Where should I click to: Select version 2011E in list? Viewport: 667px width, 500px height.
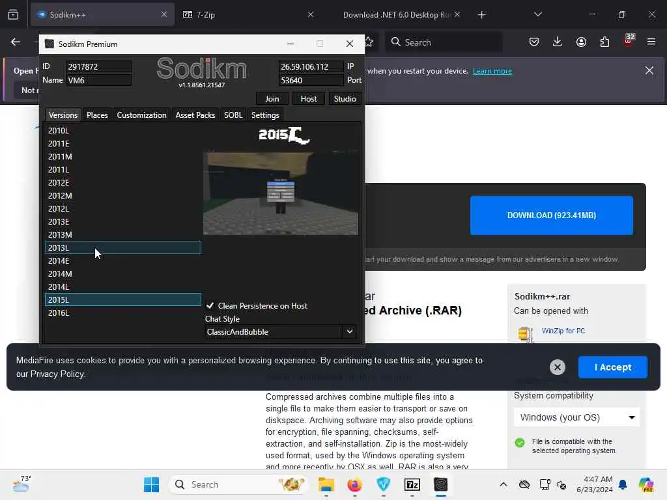(123, 144)
